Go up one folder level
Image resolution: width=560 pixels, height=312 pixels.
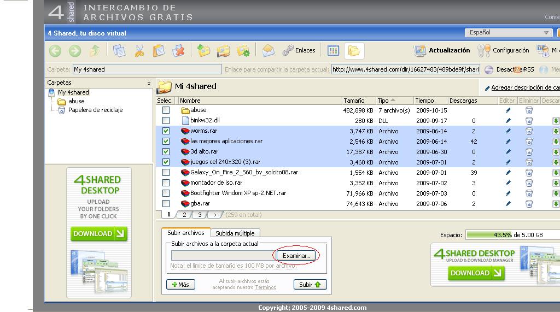point(95,51)
